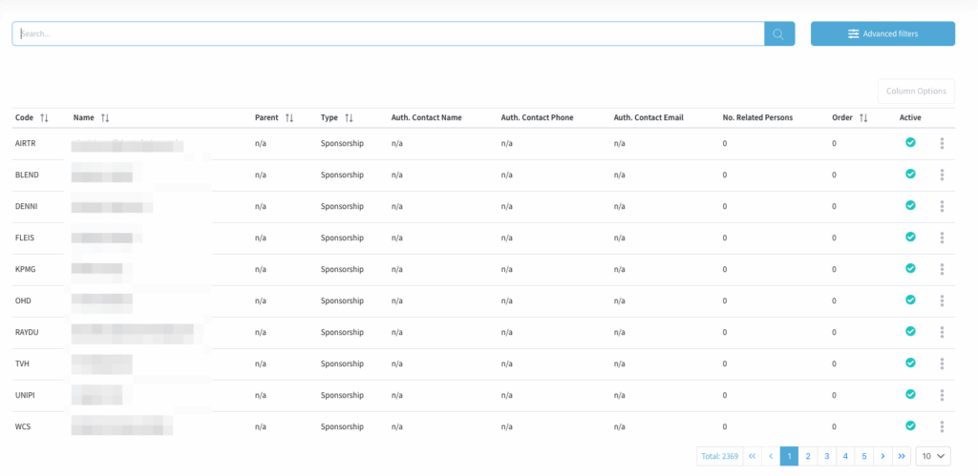
Task: Open actions menu for AIRTR row
Action: click(x=941, y=144)
